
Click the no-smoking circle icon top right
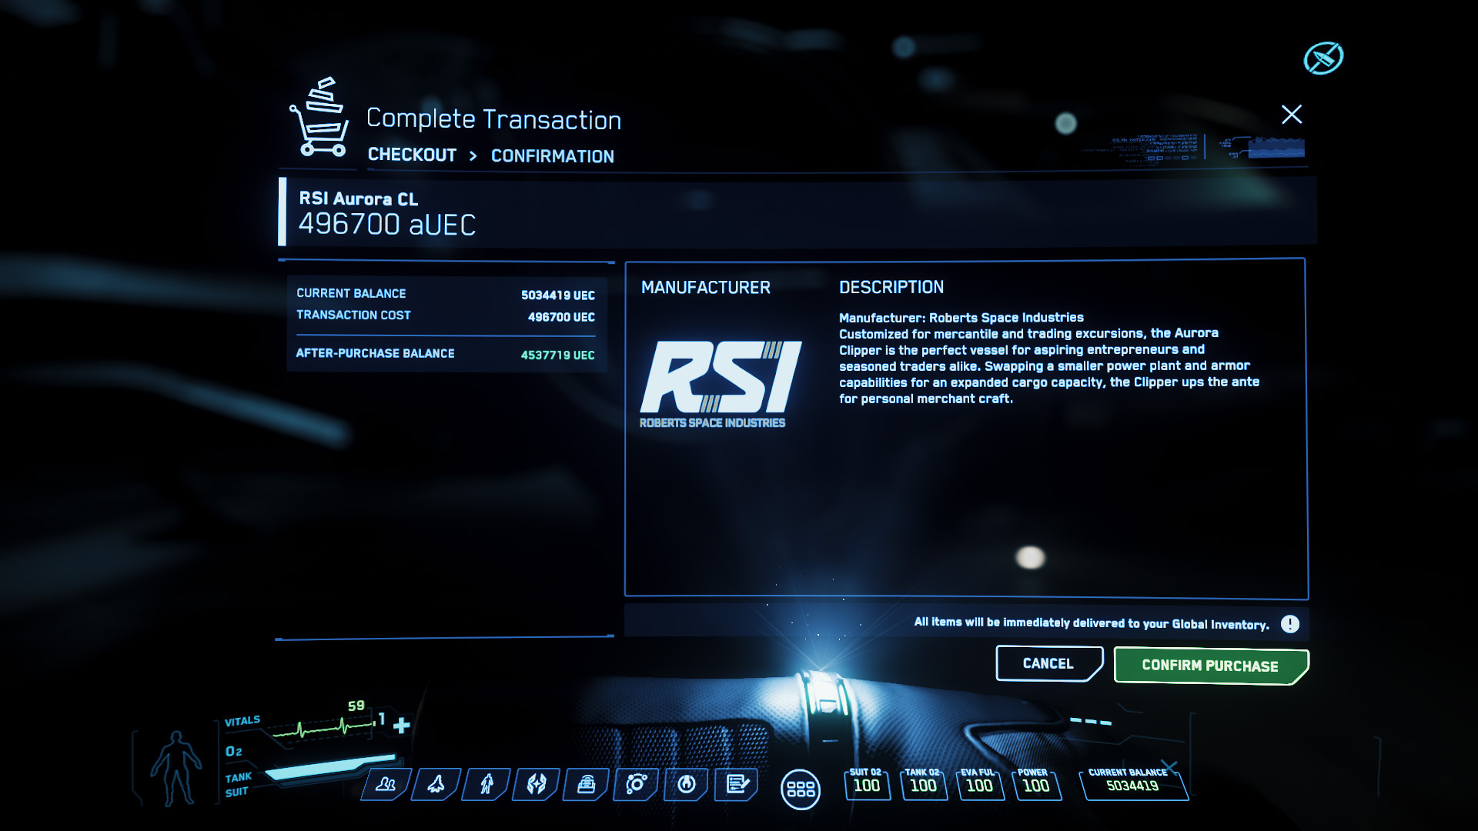1322,57
